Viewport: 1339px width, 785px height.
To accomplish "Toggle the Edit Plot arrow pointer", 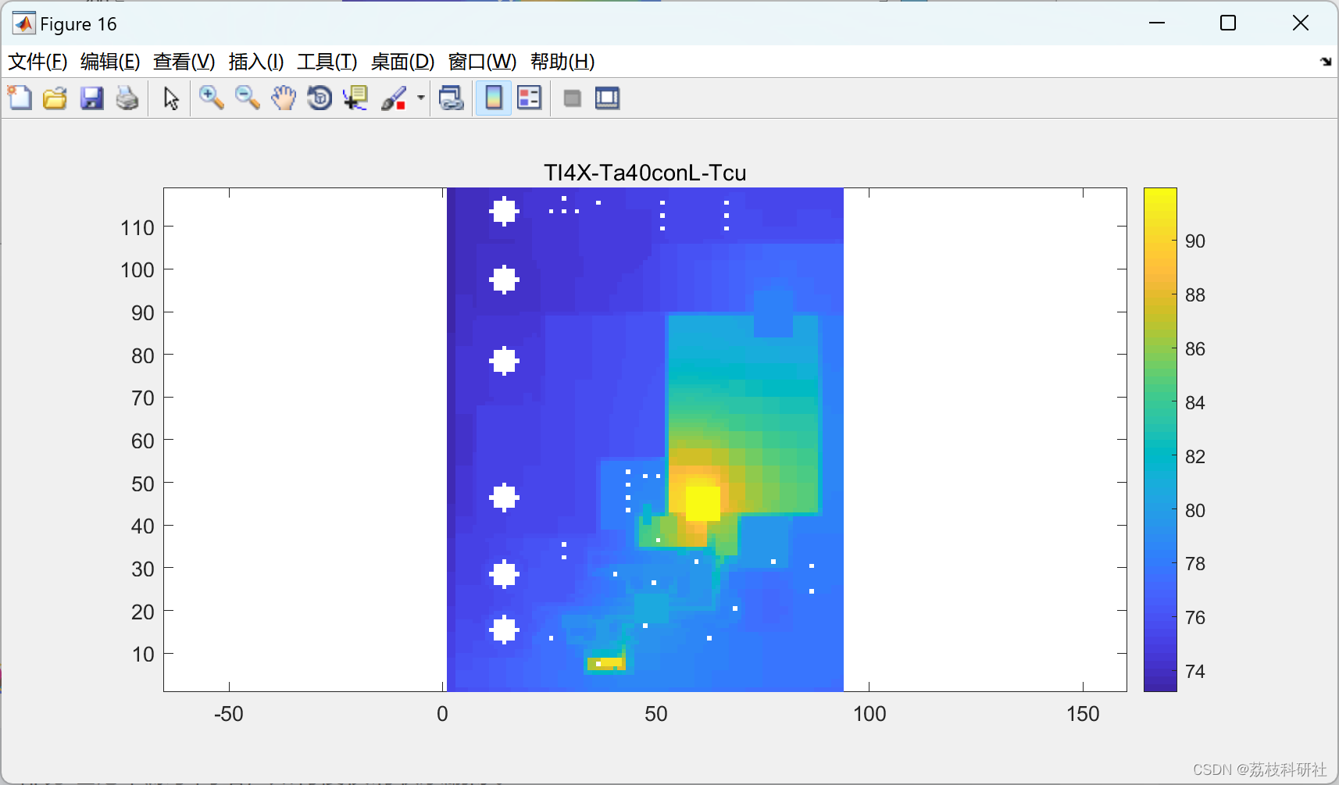I will point(171,98).
